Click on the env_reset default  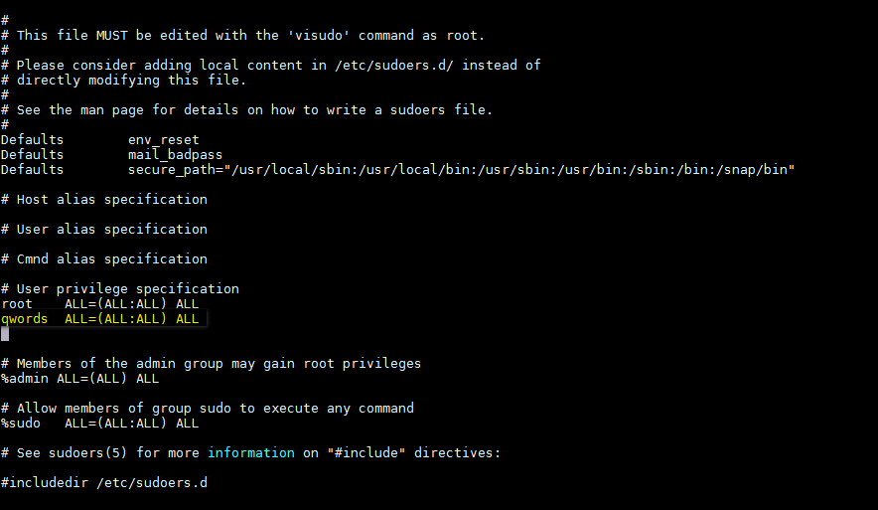163,140
